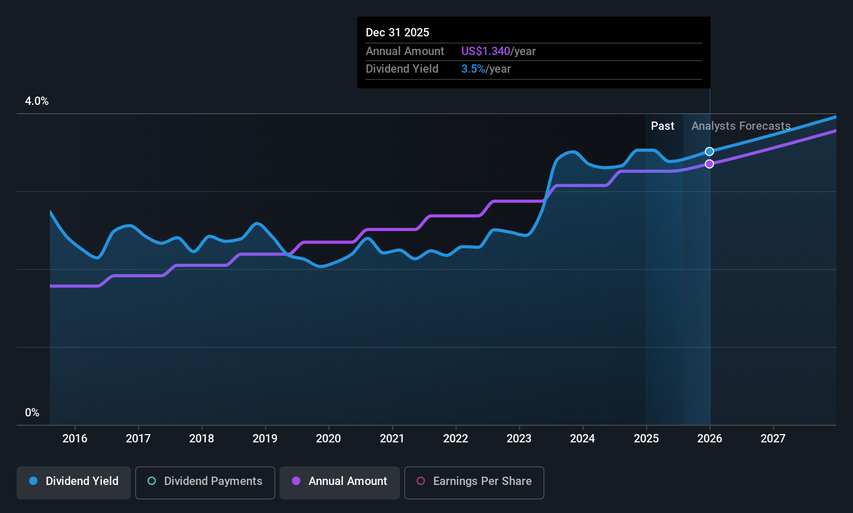The width and height of the screenshot is (853, 513).
Task: Click the blue Dividend Yield legend dot
Action: point(33,481)
